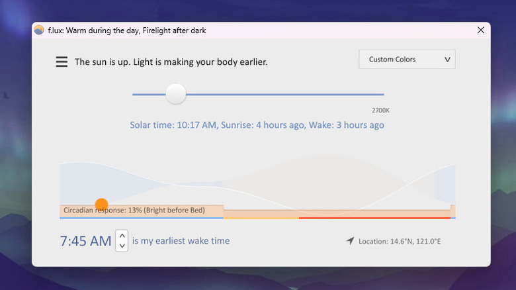516x290 pixels.
Task: Click 'The sun is up' status message
Action: coord(171,62)
